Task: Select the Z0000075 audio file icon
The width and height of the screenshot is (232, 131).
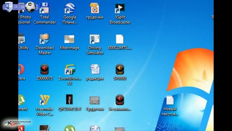Action: tap(45, 69)
